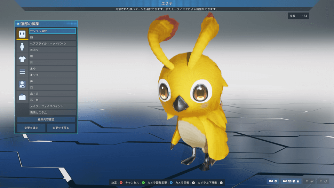This screenshot has height=188, width=334.
Task: Open the 首回り neck entry
Action: [53, 50]
